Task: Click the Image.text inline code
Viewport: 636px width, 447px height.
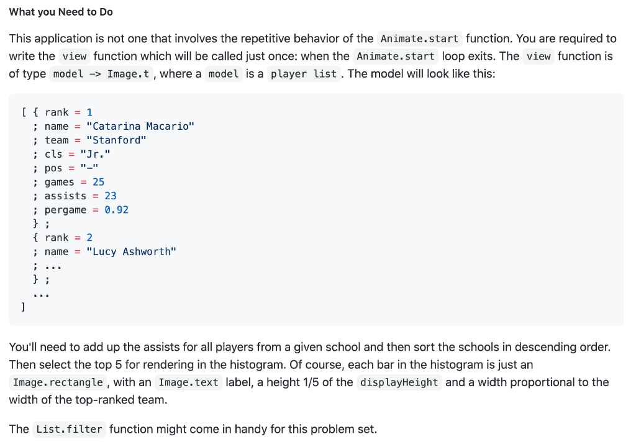Action: 189,382
